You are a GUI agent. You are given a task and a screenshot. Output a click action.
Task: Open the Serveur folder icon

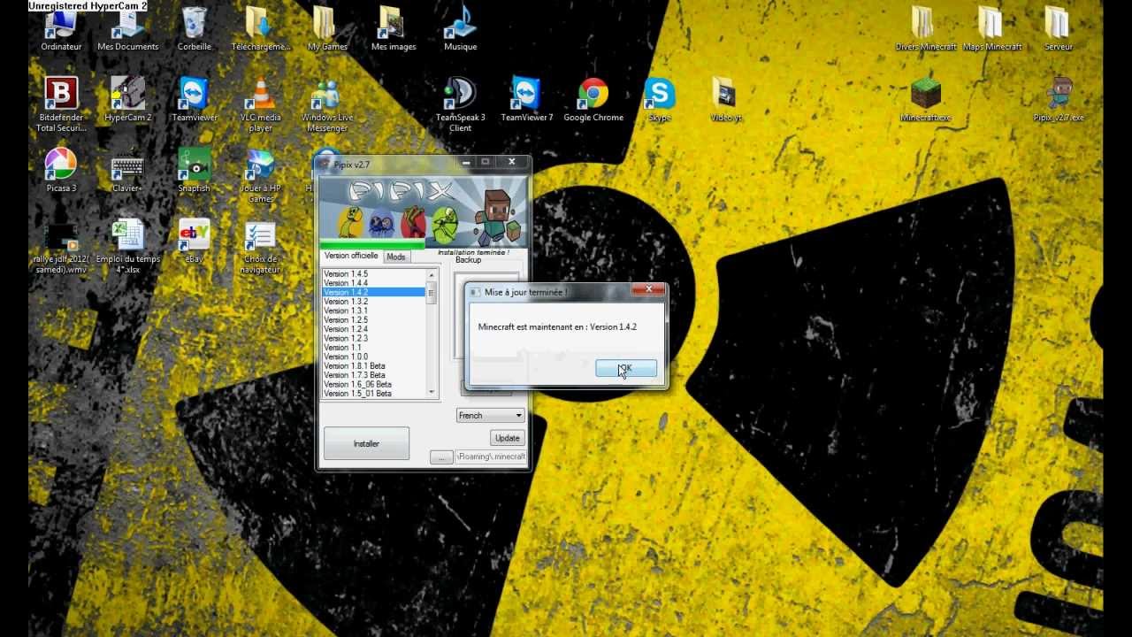click(1058, 28)
